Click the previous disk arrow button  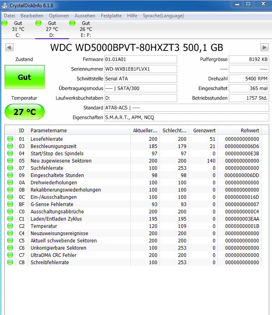[x=9, y=48]
